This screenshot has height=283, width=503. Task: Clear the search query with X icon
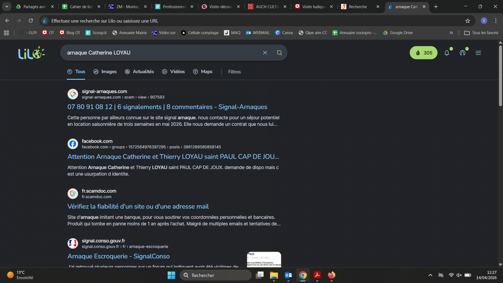point(265,53)
